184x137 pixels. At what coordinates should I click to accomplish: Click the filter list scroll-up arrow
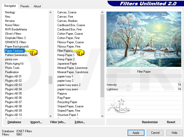click(102, 12)
